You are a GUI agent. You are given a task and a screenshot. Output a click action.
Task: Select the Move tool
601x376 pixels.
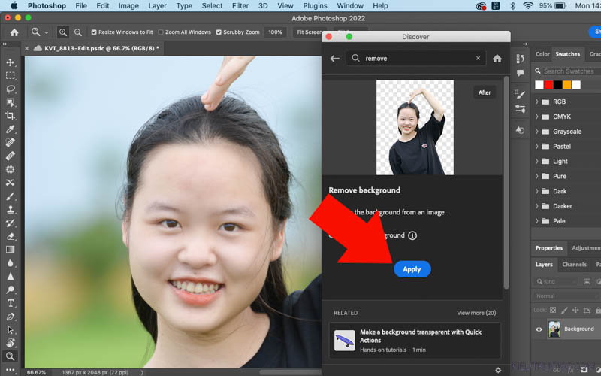pos(11,62)
